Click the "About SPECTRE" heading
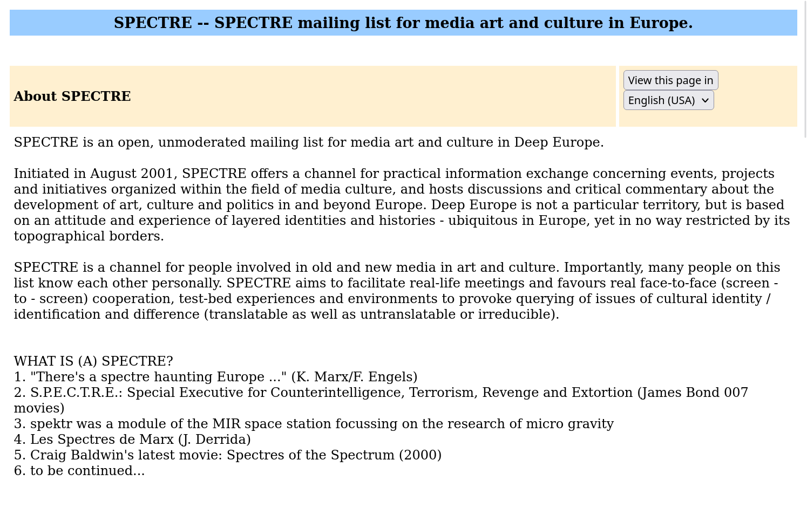 pos(72,97)
